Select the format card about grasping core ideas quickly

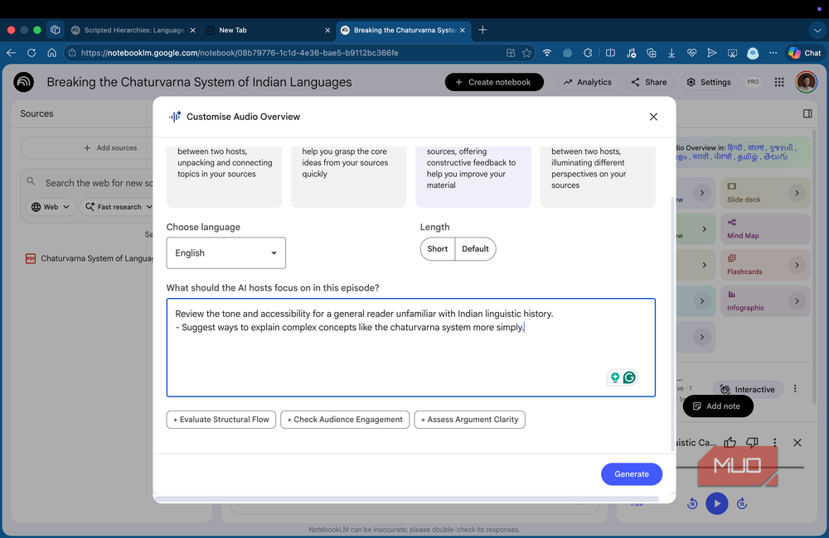348,176
